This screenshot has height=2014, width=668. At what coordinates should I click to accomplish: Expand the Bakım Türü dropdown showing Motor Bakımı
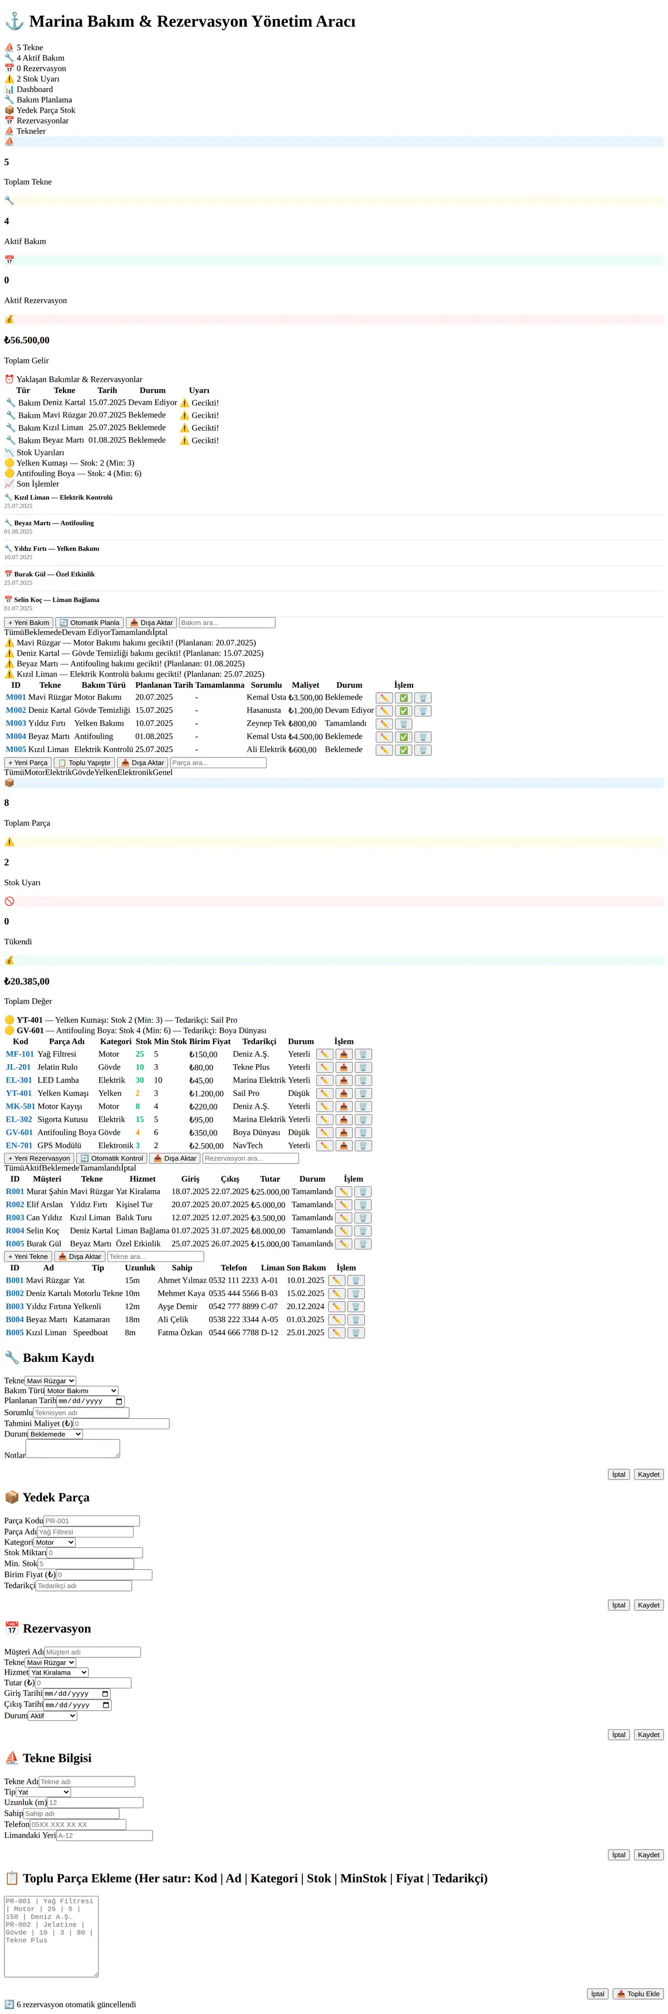coord(82,1391)
